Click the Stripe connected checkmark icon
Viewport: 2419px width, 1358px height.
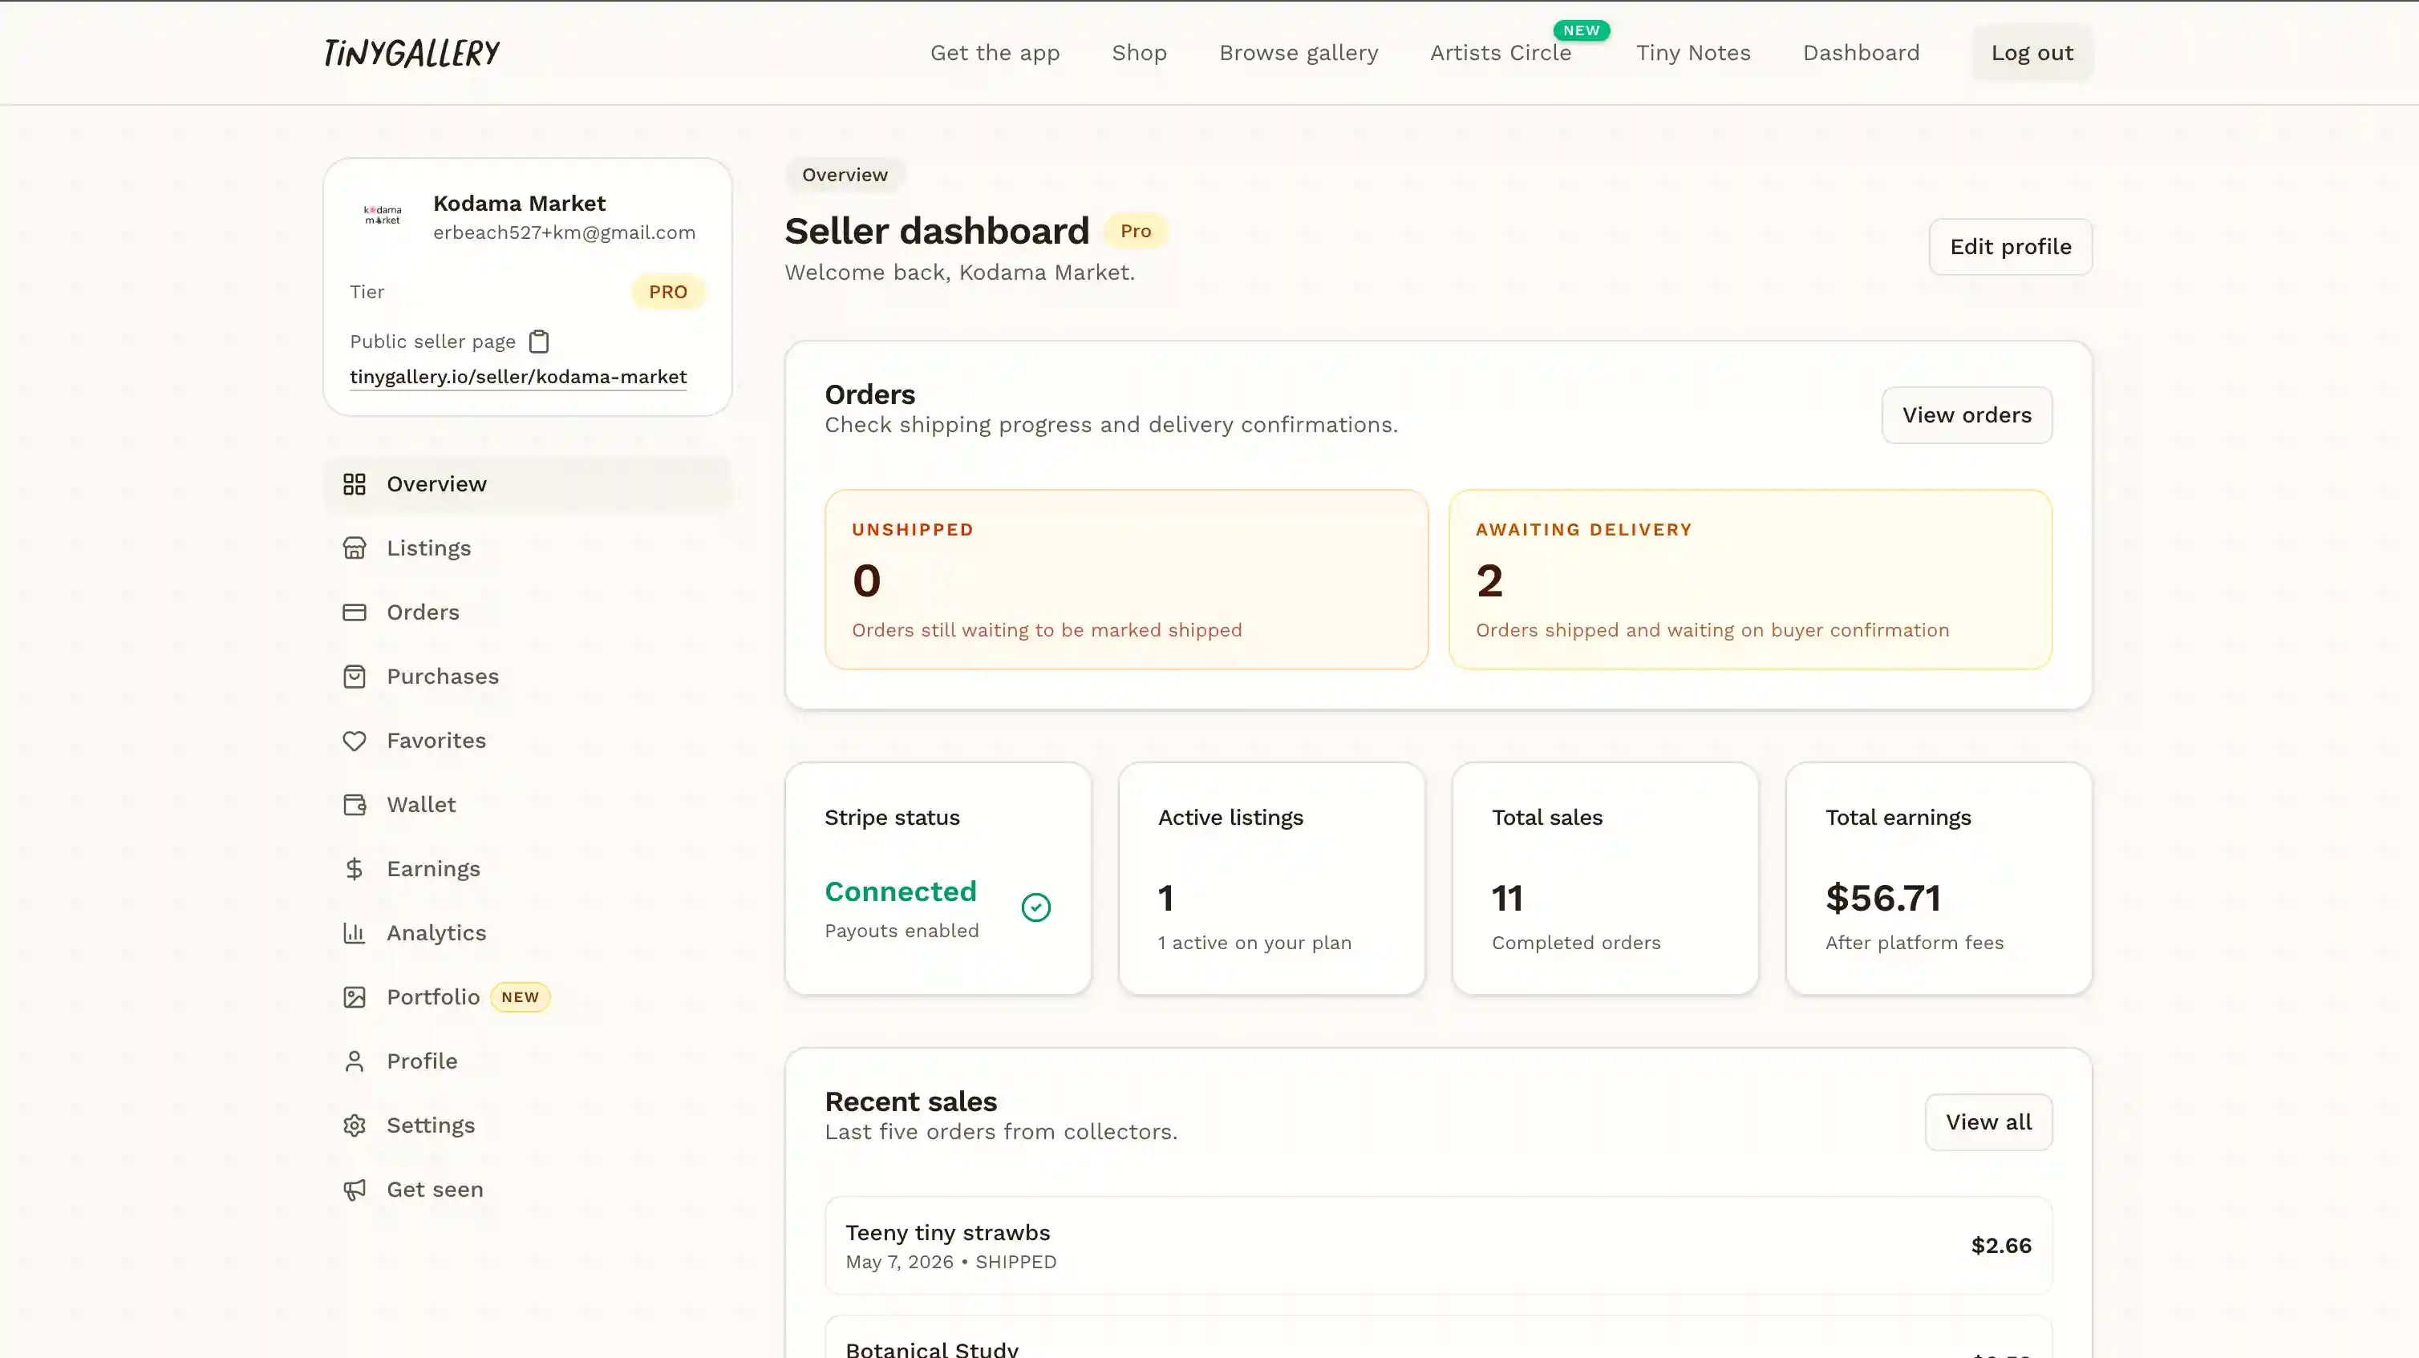(1035, 907)
